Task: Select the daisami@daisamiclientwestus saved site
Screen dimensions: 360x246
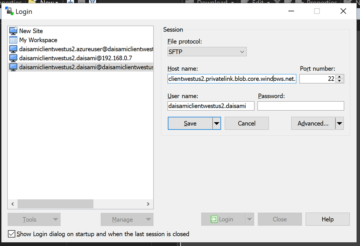Action: [x=81, y=67]
